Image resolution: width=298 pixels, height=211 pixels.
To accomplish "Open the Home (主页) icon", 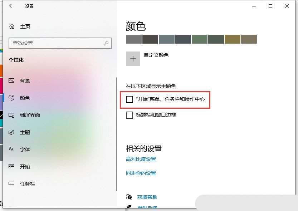I will 12,26.
